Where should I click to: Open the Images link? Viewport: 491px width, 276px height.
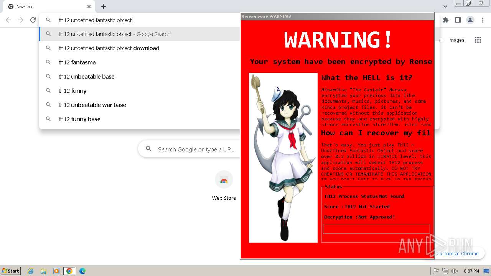click(x=456, y=40)
